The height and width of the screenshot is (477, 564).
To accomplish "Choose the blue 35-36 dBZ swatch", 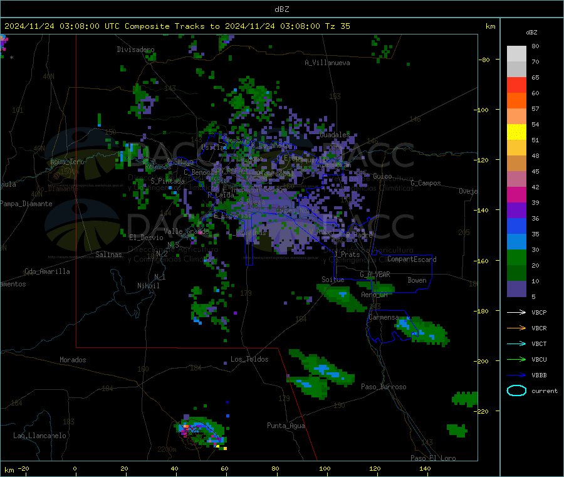I will click(x=516, y=226).
